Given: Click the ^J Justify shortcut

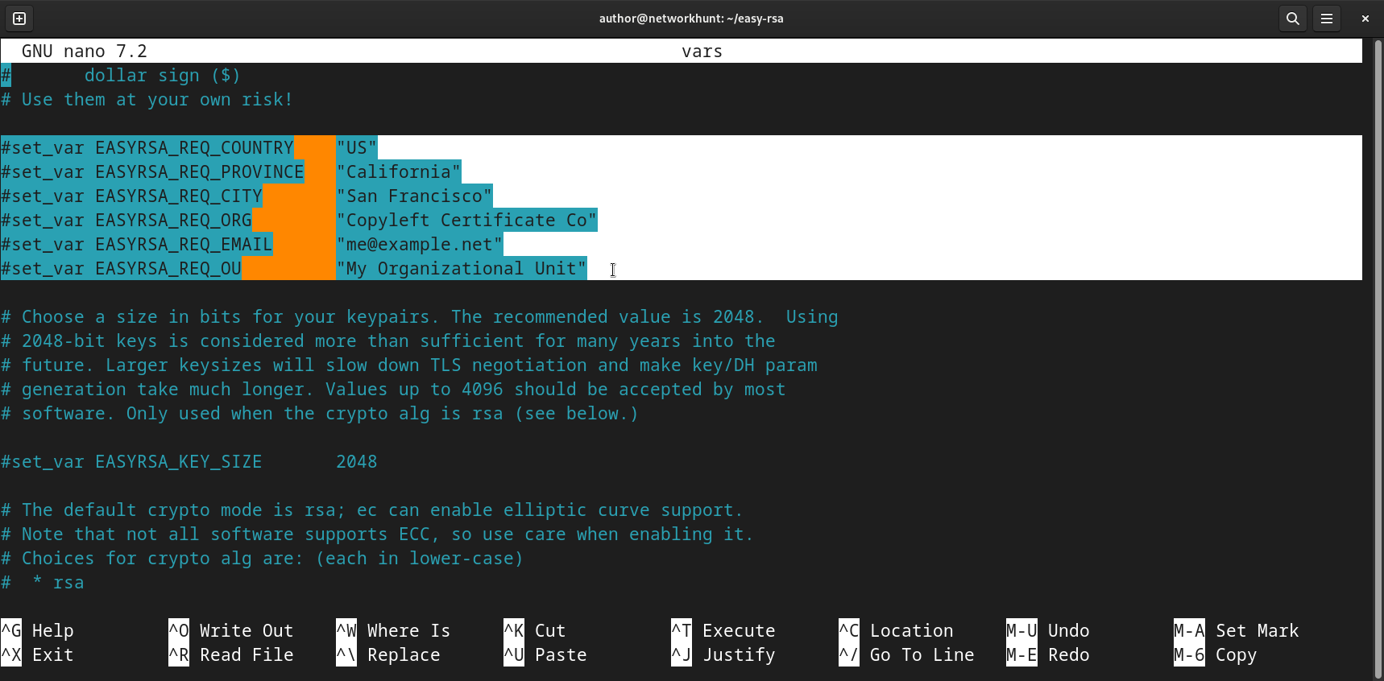Looking at the screenshot, I should pyautogui.click(x=723, y=654).
